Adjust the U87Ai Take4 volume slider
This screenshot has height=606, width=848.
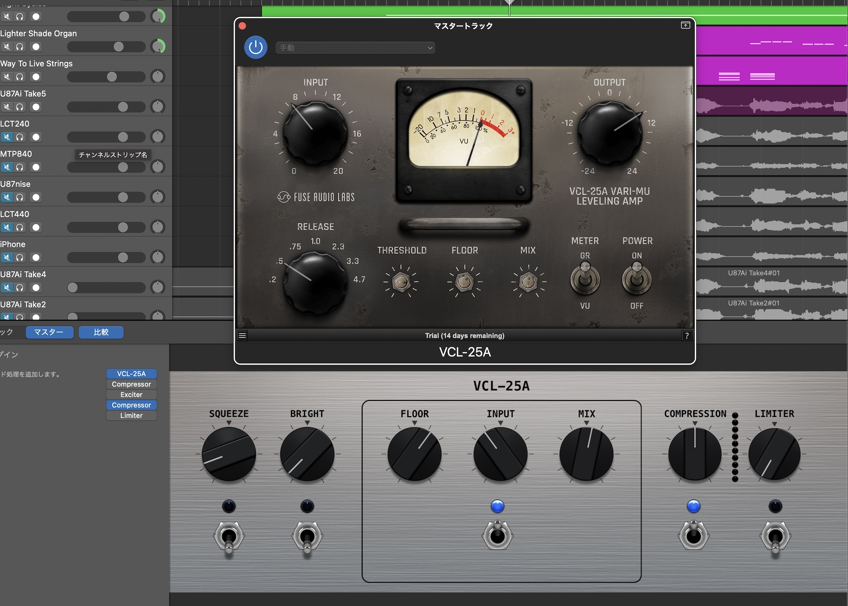106,288
